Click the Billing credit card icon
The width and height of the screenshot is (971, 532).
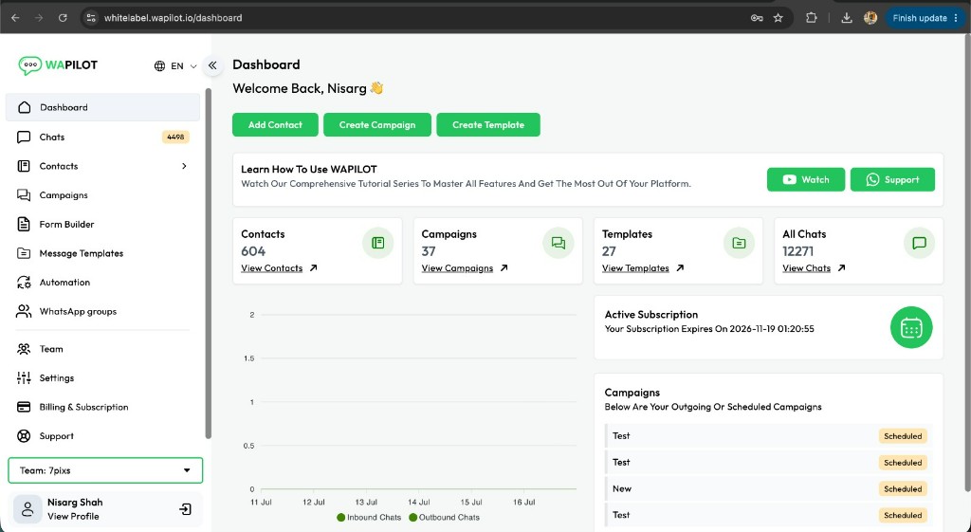click(x=24, y=407)
